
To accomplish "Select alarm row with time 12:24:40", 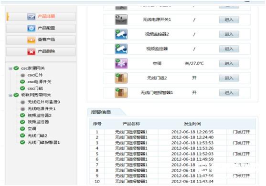I will click(173, 137).
